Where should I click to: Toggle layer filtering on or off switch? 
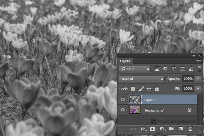pos(199,69)
